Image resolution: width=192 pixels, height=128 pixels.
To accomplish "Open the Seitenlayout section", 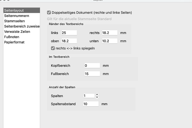I will [13, 10].
